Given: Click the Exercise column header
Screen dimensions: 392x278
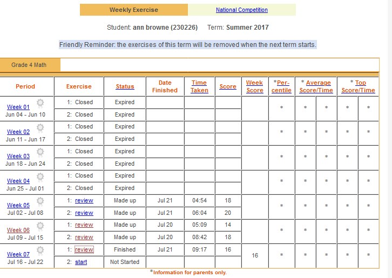Looking at the screenshot, I should [x=79, y=86].
